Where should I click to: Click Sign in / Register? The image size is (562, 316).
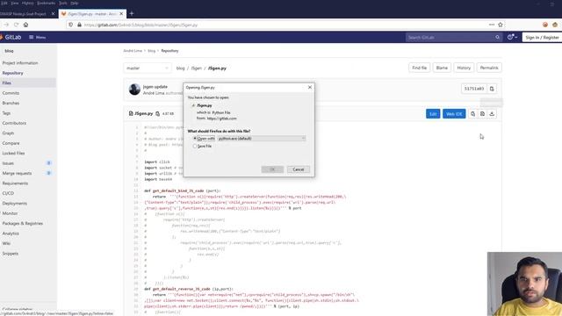pyautogui.click(x=542, y=37)
